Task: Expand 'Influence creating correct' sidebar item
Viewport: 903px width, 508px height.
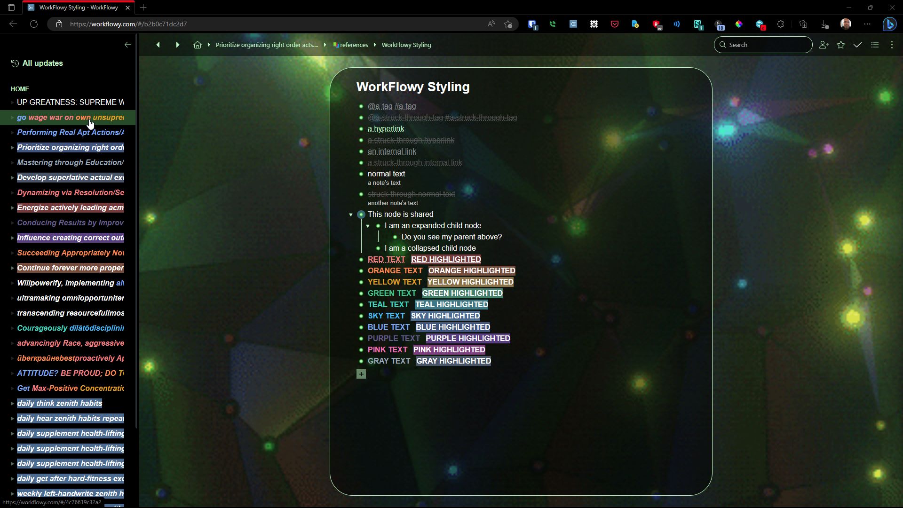Action: pos(12,238)
